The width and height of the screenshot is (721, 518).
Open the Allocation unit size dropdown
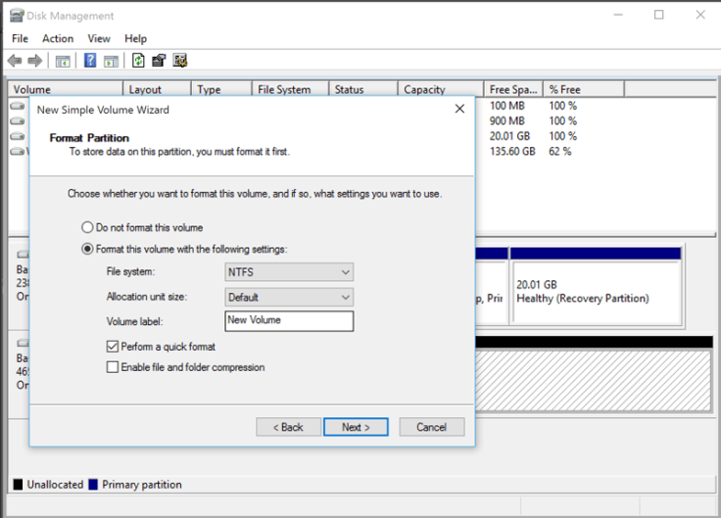tap(288, 297)
